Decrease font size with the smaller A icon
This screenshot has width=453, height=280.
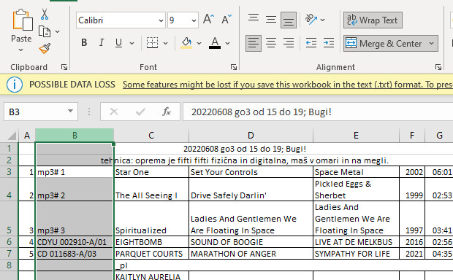[x=226, y=20]
